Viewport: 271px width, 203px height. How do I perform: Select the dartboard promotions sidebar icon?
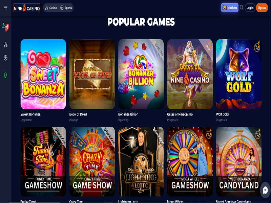(x=5, y=27)
